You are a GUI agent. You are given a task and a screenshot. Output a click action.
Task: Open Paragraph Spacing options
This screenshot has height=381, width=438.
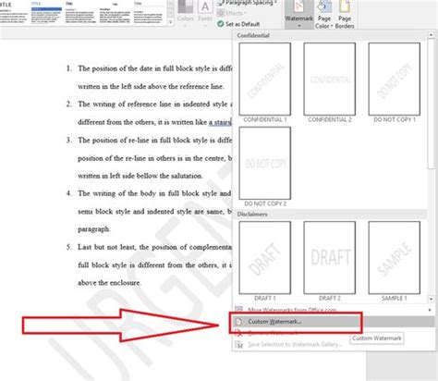[x=247, y=3]
